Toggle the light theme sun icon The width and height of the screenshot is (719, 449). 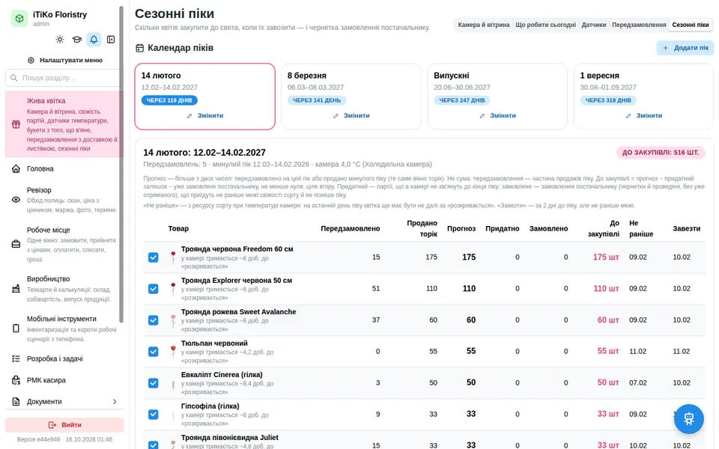(x=60, y=40)
